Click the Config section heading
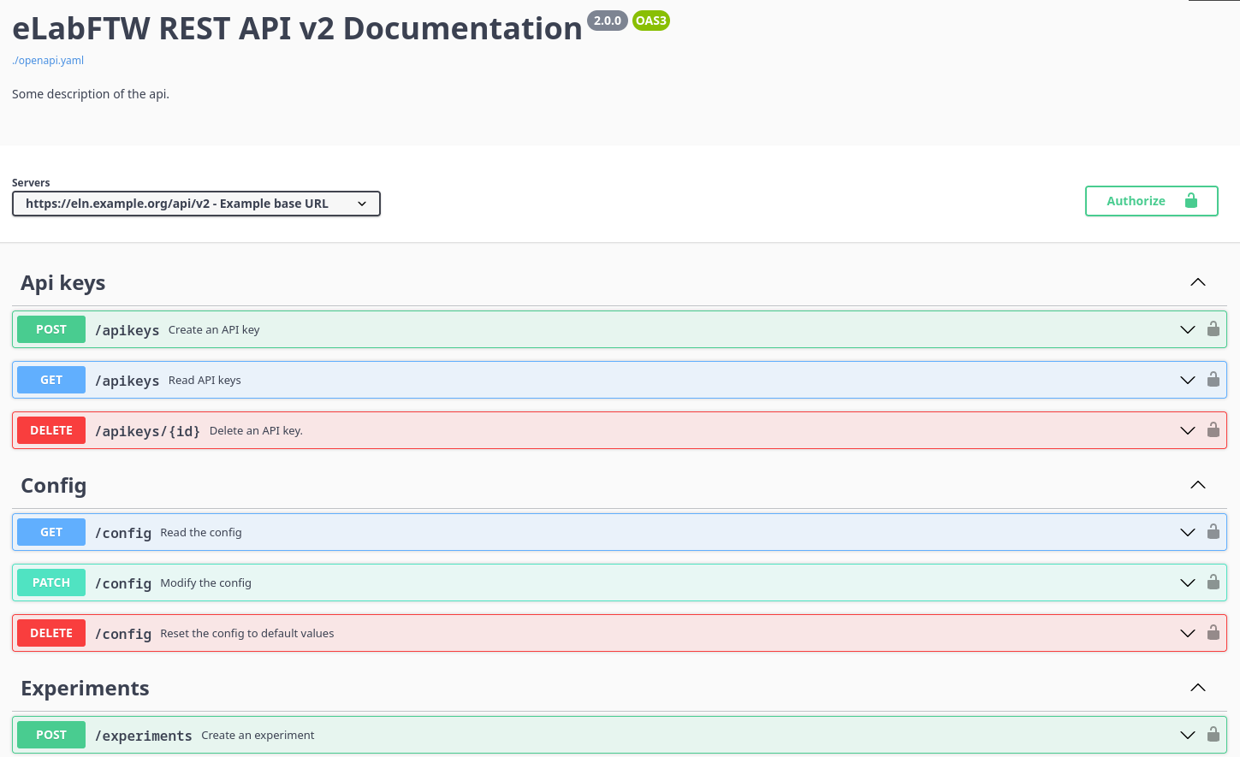This screenshot has width=1240, height=757. pyautogui.click(x=54, y=486)
